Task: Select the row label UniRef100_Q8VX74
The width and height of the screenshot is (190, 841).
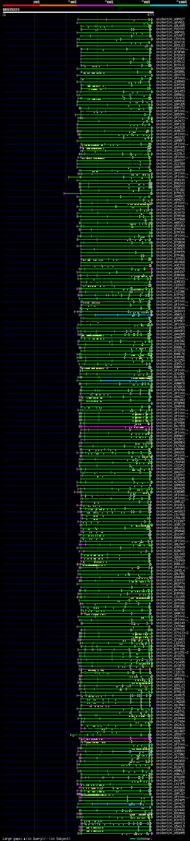Action: [x=170, y=75]
